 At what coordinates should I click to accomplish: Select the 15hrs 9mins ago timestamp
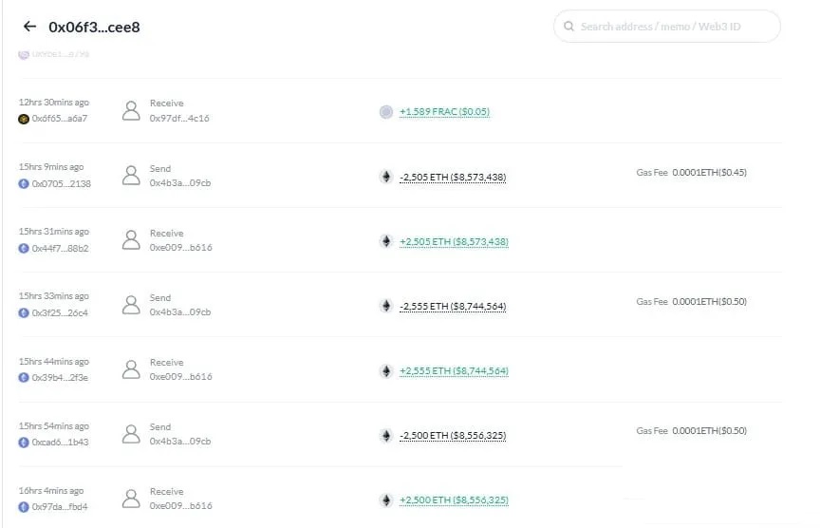pos(51,167)
